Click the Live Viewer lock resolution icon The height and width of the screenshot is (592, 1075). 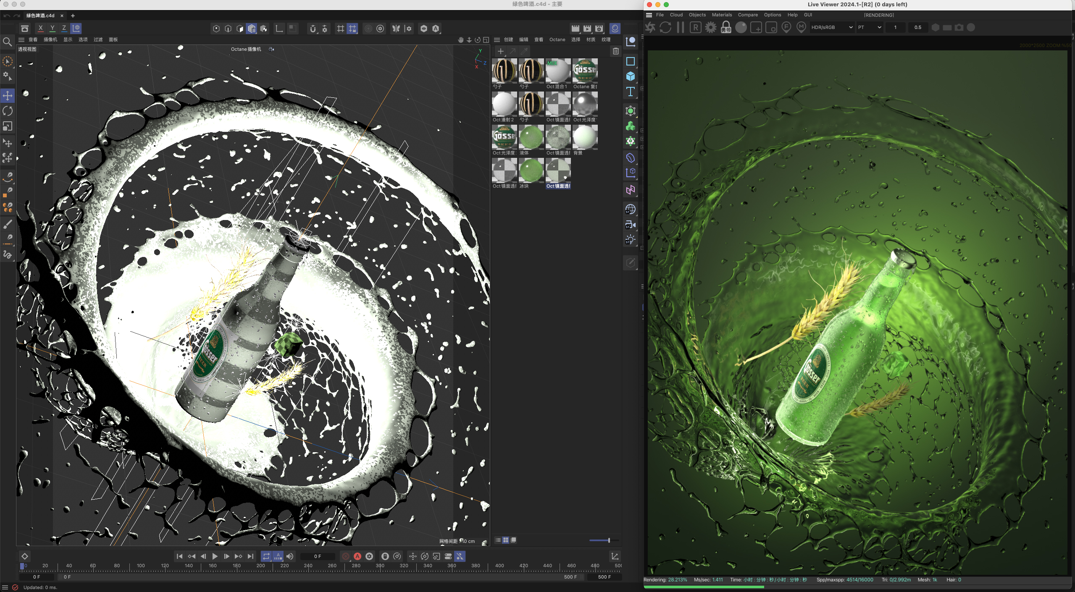(726, 27)
